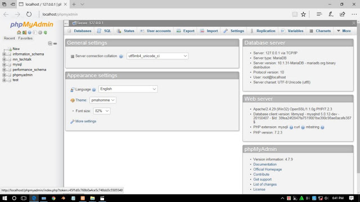
Task: Open phpMyAdmin documentation blue question icon
Action: (29, 33)
